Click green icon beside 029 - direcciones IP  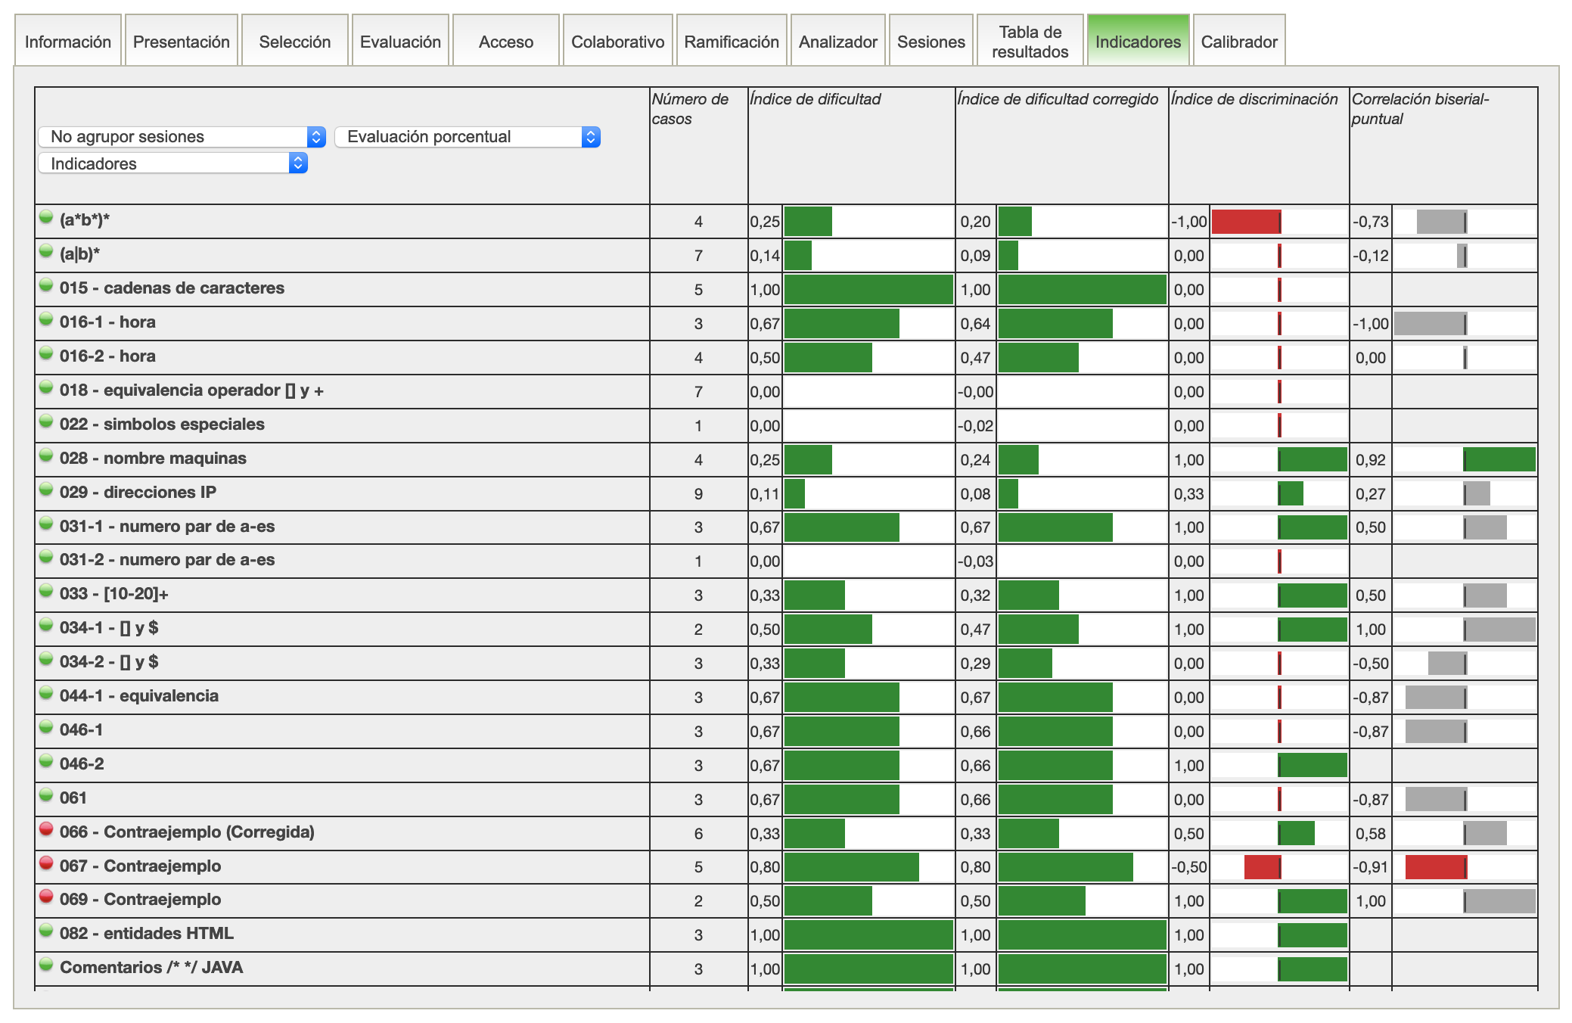point(46,490)
